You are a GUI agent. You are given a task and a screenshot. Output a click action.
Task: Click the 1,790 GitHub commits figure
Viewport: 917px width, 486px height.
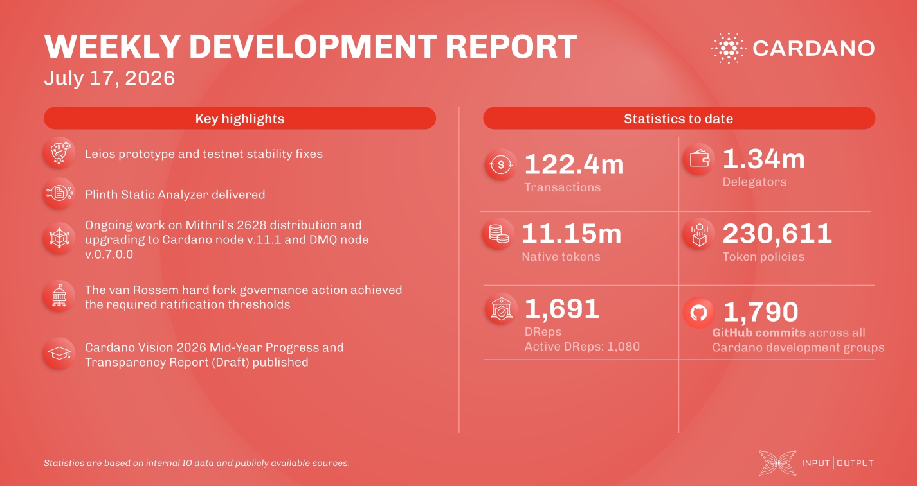tap(761, 312)
